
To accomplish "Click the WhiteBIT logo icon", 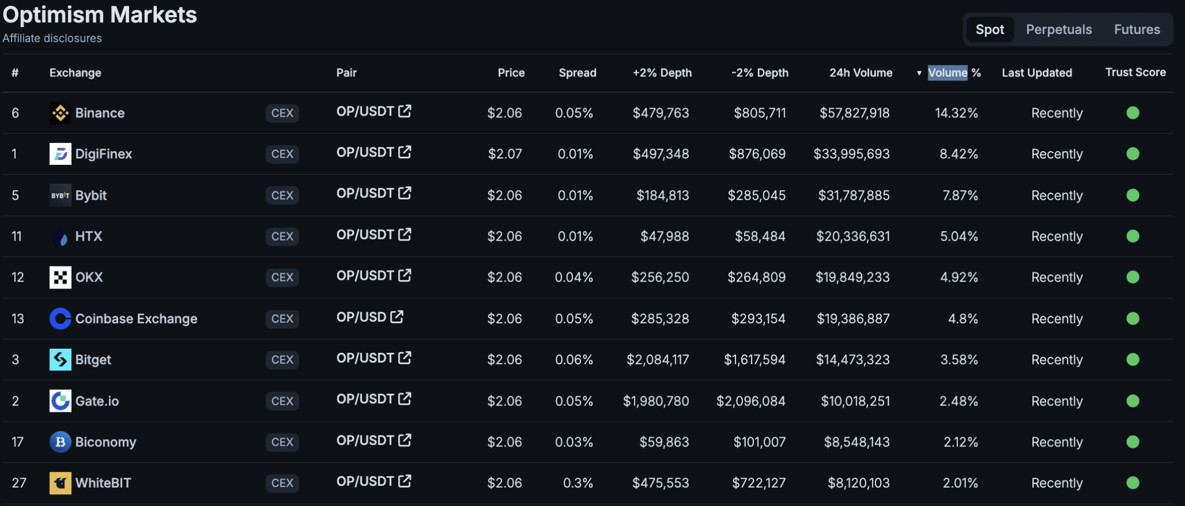I will pyautogui.click(x=60, y=483).
